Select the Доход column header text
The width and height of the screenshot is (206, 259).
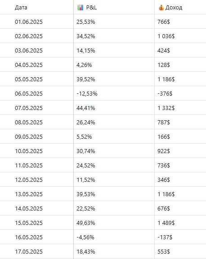pos(174,8)
